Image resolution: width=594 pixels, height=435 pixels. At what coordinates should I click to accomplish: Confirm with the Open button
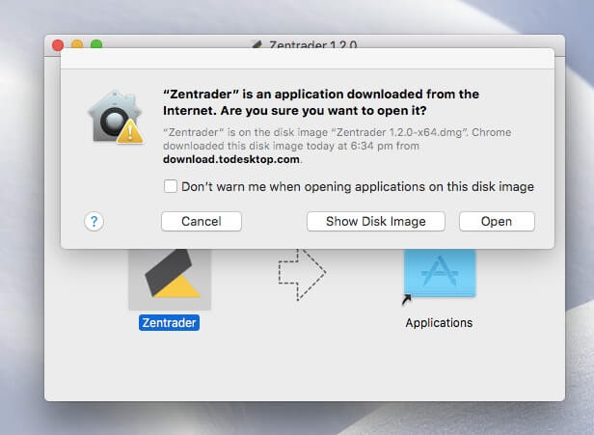[496, 221]
